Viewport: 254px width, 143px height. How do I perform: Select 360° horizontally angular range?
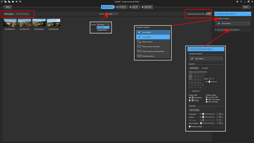click(x=207, y=100)
